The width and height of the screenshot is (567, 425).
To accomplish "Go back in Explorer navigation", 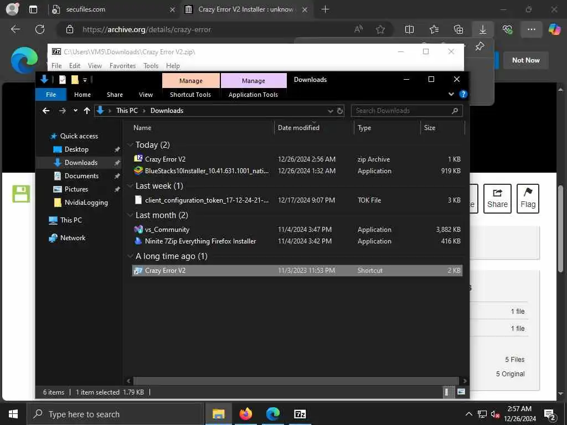I will pos(46,111).
